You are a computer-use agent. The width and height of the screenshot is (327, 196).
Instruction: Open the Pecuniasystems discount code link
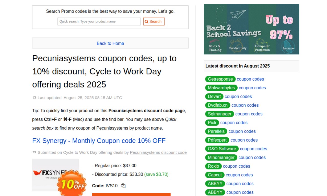[158, 152]
